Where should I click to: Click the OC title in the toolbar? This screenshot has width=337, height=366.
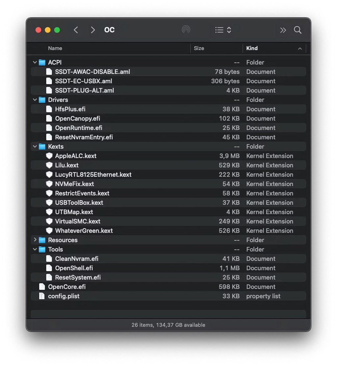click(x=109, y=30)
